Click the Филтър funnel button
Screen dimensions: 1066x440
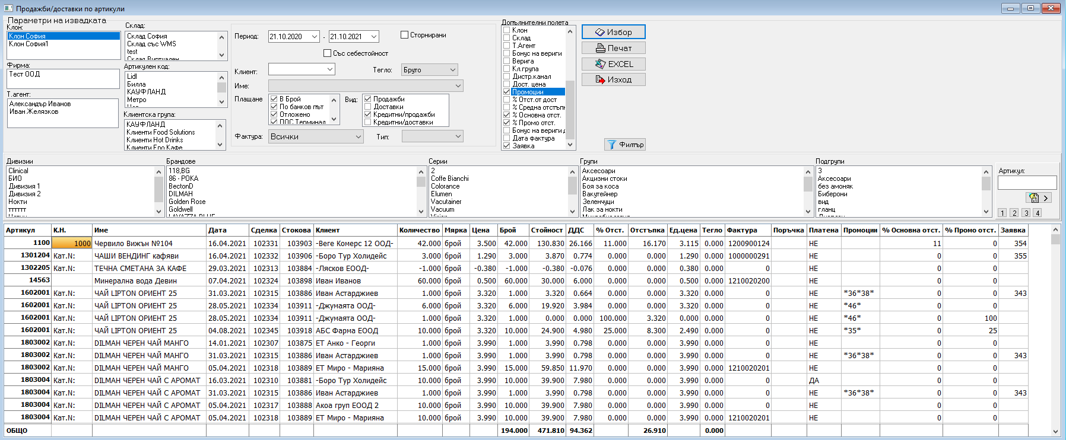point(625,145)
